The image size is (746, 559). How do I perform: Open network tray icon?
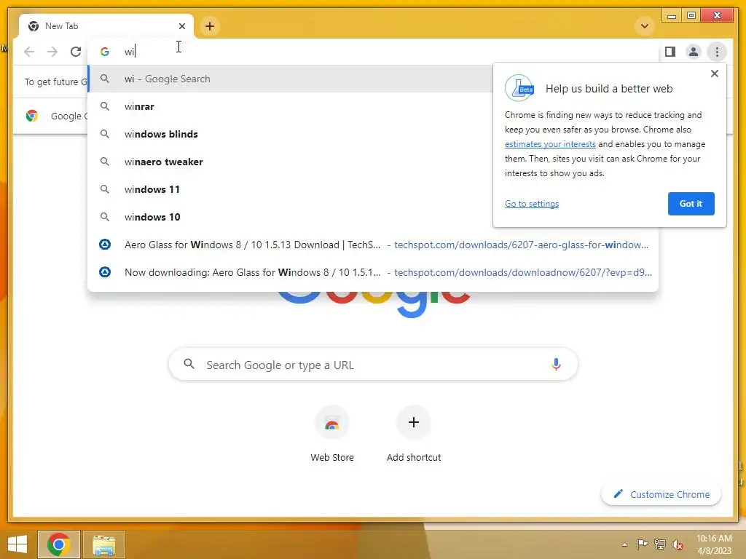click(x=660, y=544)
